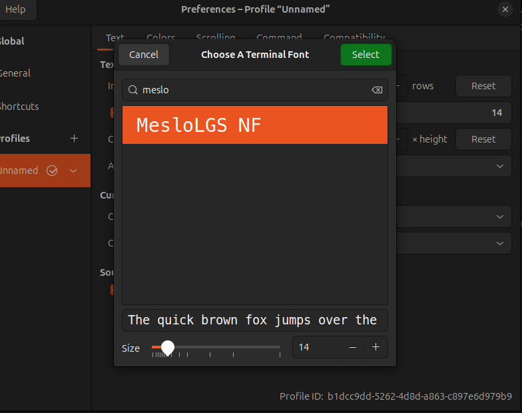
Task: Click the custom font button showing 14
Action: [453, 113]
